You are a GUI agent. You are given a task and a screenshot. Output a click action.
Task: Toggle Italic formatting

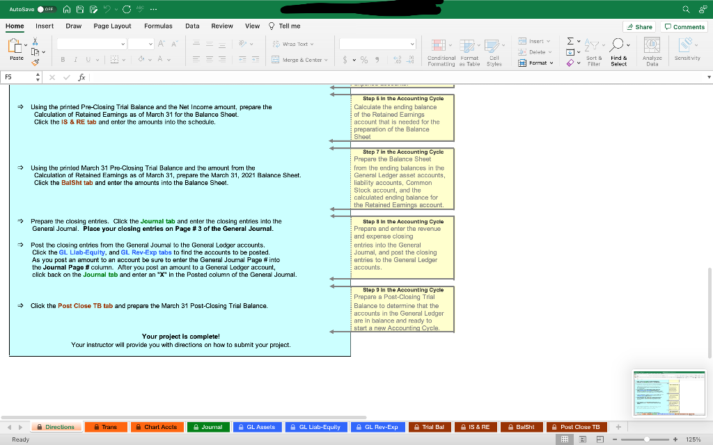pyautogui.click(x=75, y=60)
